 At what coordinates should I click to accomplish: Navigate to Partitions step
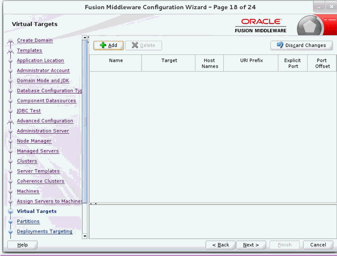(28, 221)
